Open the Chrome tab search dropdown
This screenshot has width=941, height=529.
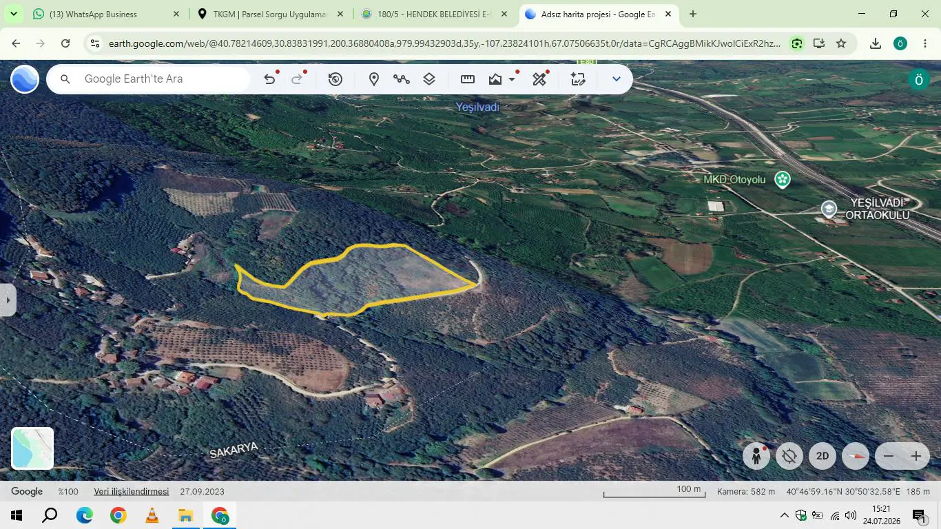pyautogui.click(x=13, y=14)
